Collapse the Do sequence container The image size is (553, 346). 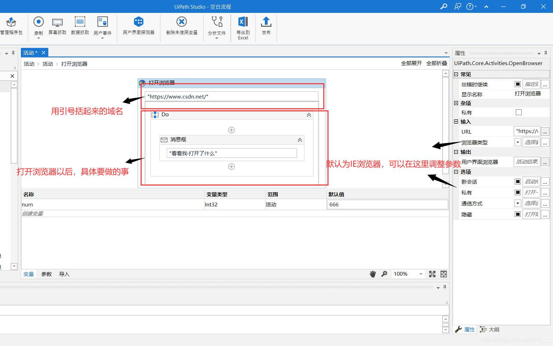(x=309, y=115)
